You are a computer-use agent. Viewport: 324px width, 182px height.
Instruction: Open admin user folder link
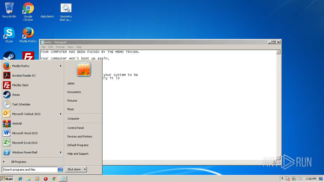click(84, 83)
